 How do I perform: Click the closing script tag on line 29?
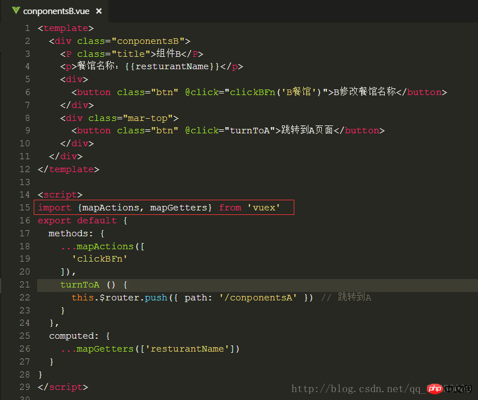63,387
